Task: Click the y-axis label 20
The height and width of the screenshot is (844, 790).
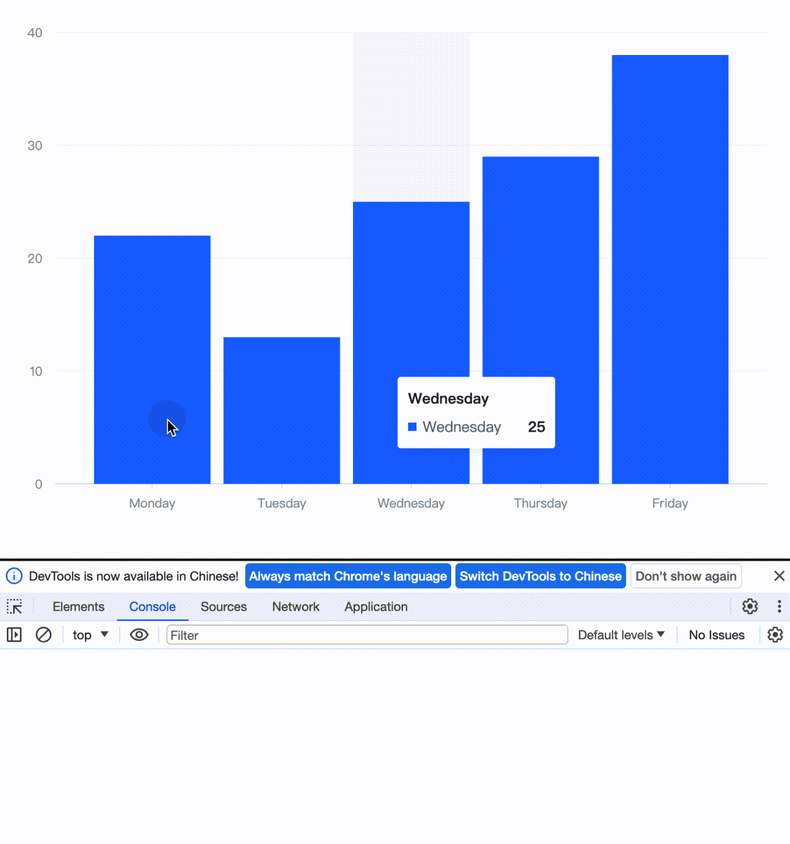Action: (x=35, y=259)
